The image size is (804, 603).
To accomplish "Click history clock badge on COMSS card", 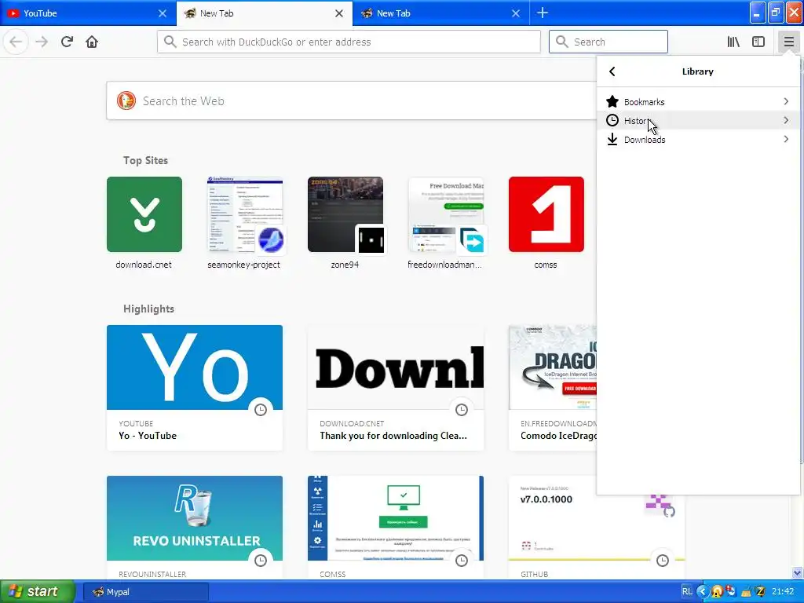I will tap(462, 561).
